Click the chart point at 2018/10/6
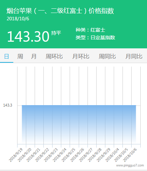Screen dimensions: 147x171 pos(136,105)
